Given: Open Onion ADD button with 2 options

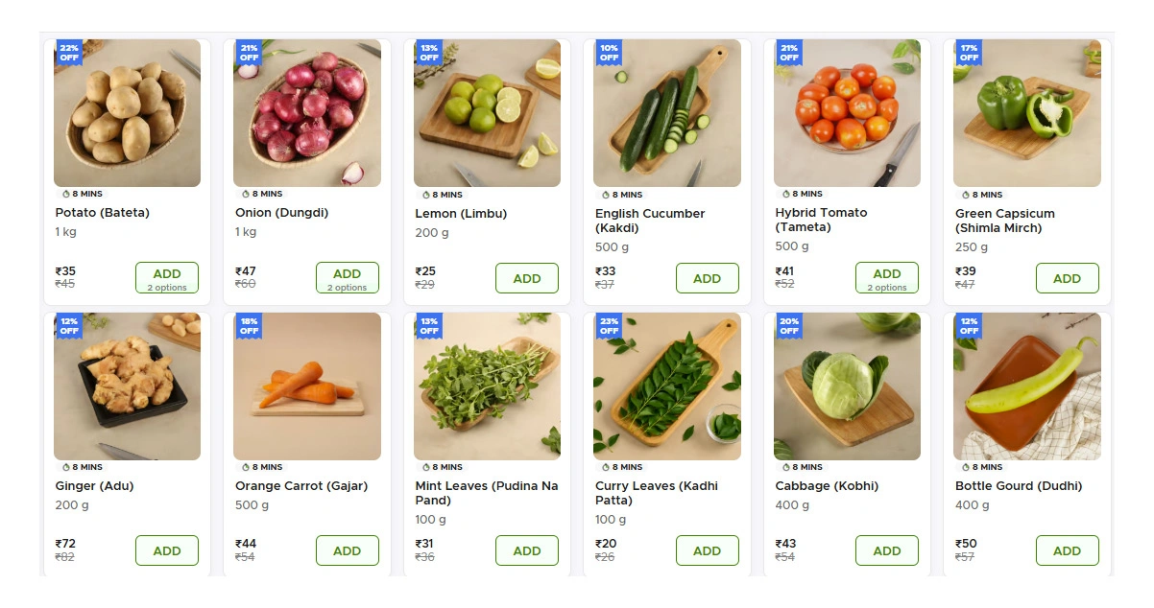Looking at the screenshot, I should (348, 278).
